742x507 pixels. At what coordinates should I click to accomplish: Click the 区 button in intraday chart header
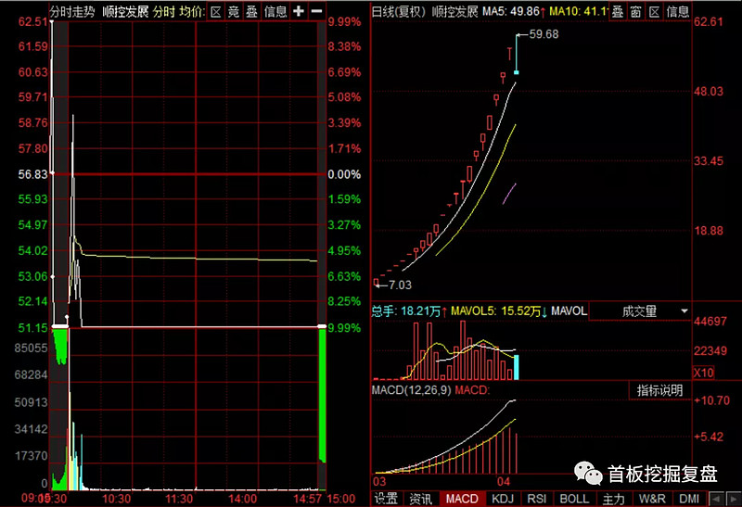216,12
